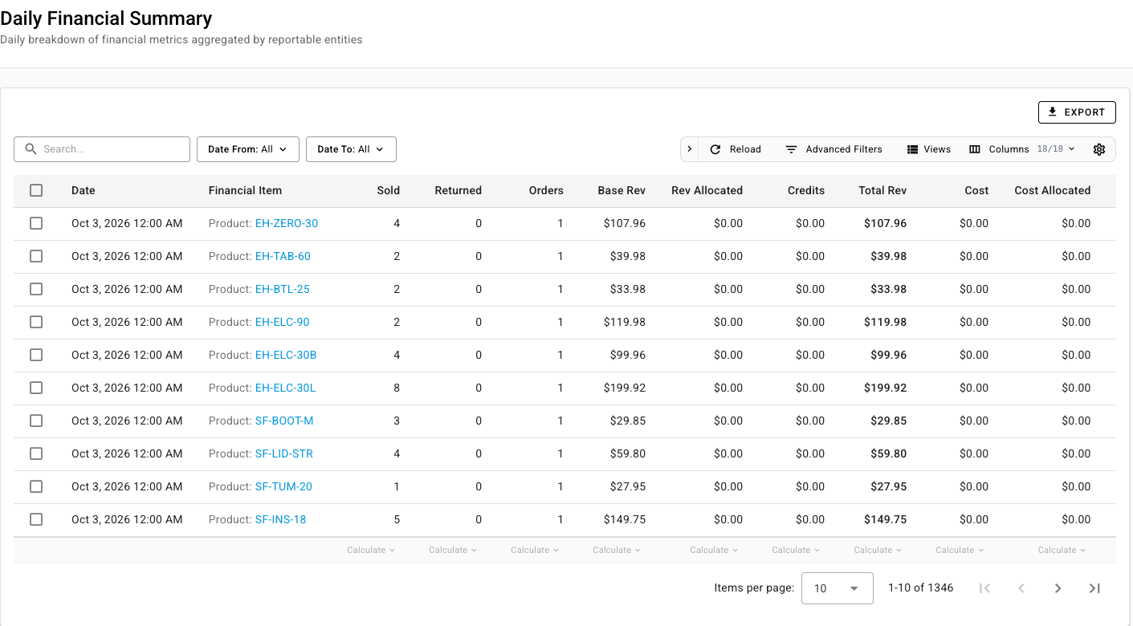Expand Calculate under the Sold column
The image size is (1133, 626).
[371, 550]
